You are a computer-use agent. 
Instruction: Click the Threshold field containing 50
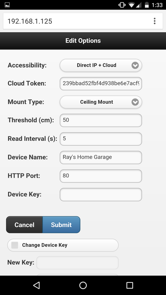coord(101,120)
